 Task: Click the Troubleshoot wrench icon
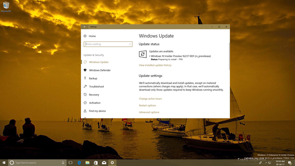[x=85, y=86]
